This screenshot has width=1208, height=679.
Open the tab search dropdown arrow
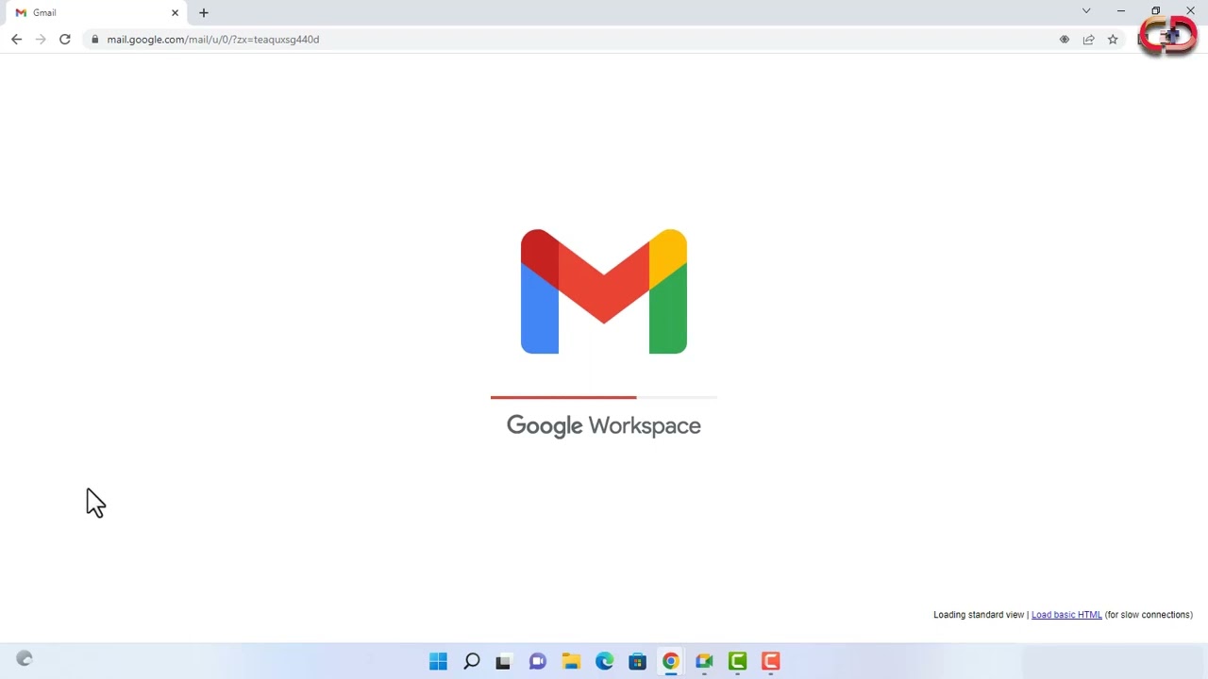click(1086, 11)
